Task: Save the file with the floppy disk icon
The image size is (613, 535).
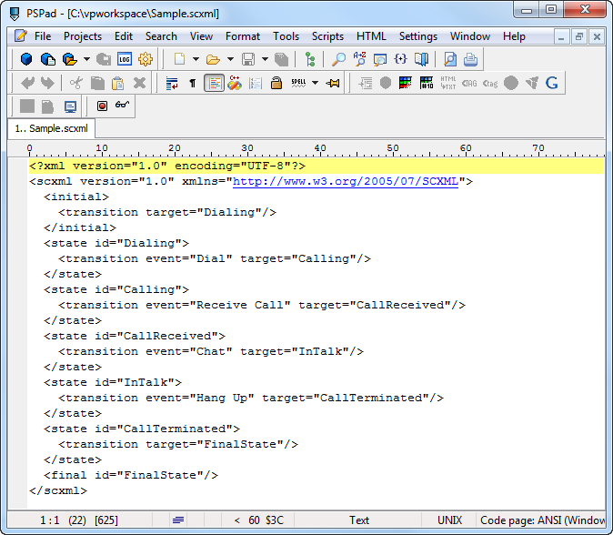Action: [248, 59]
